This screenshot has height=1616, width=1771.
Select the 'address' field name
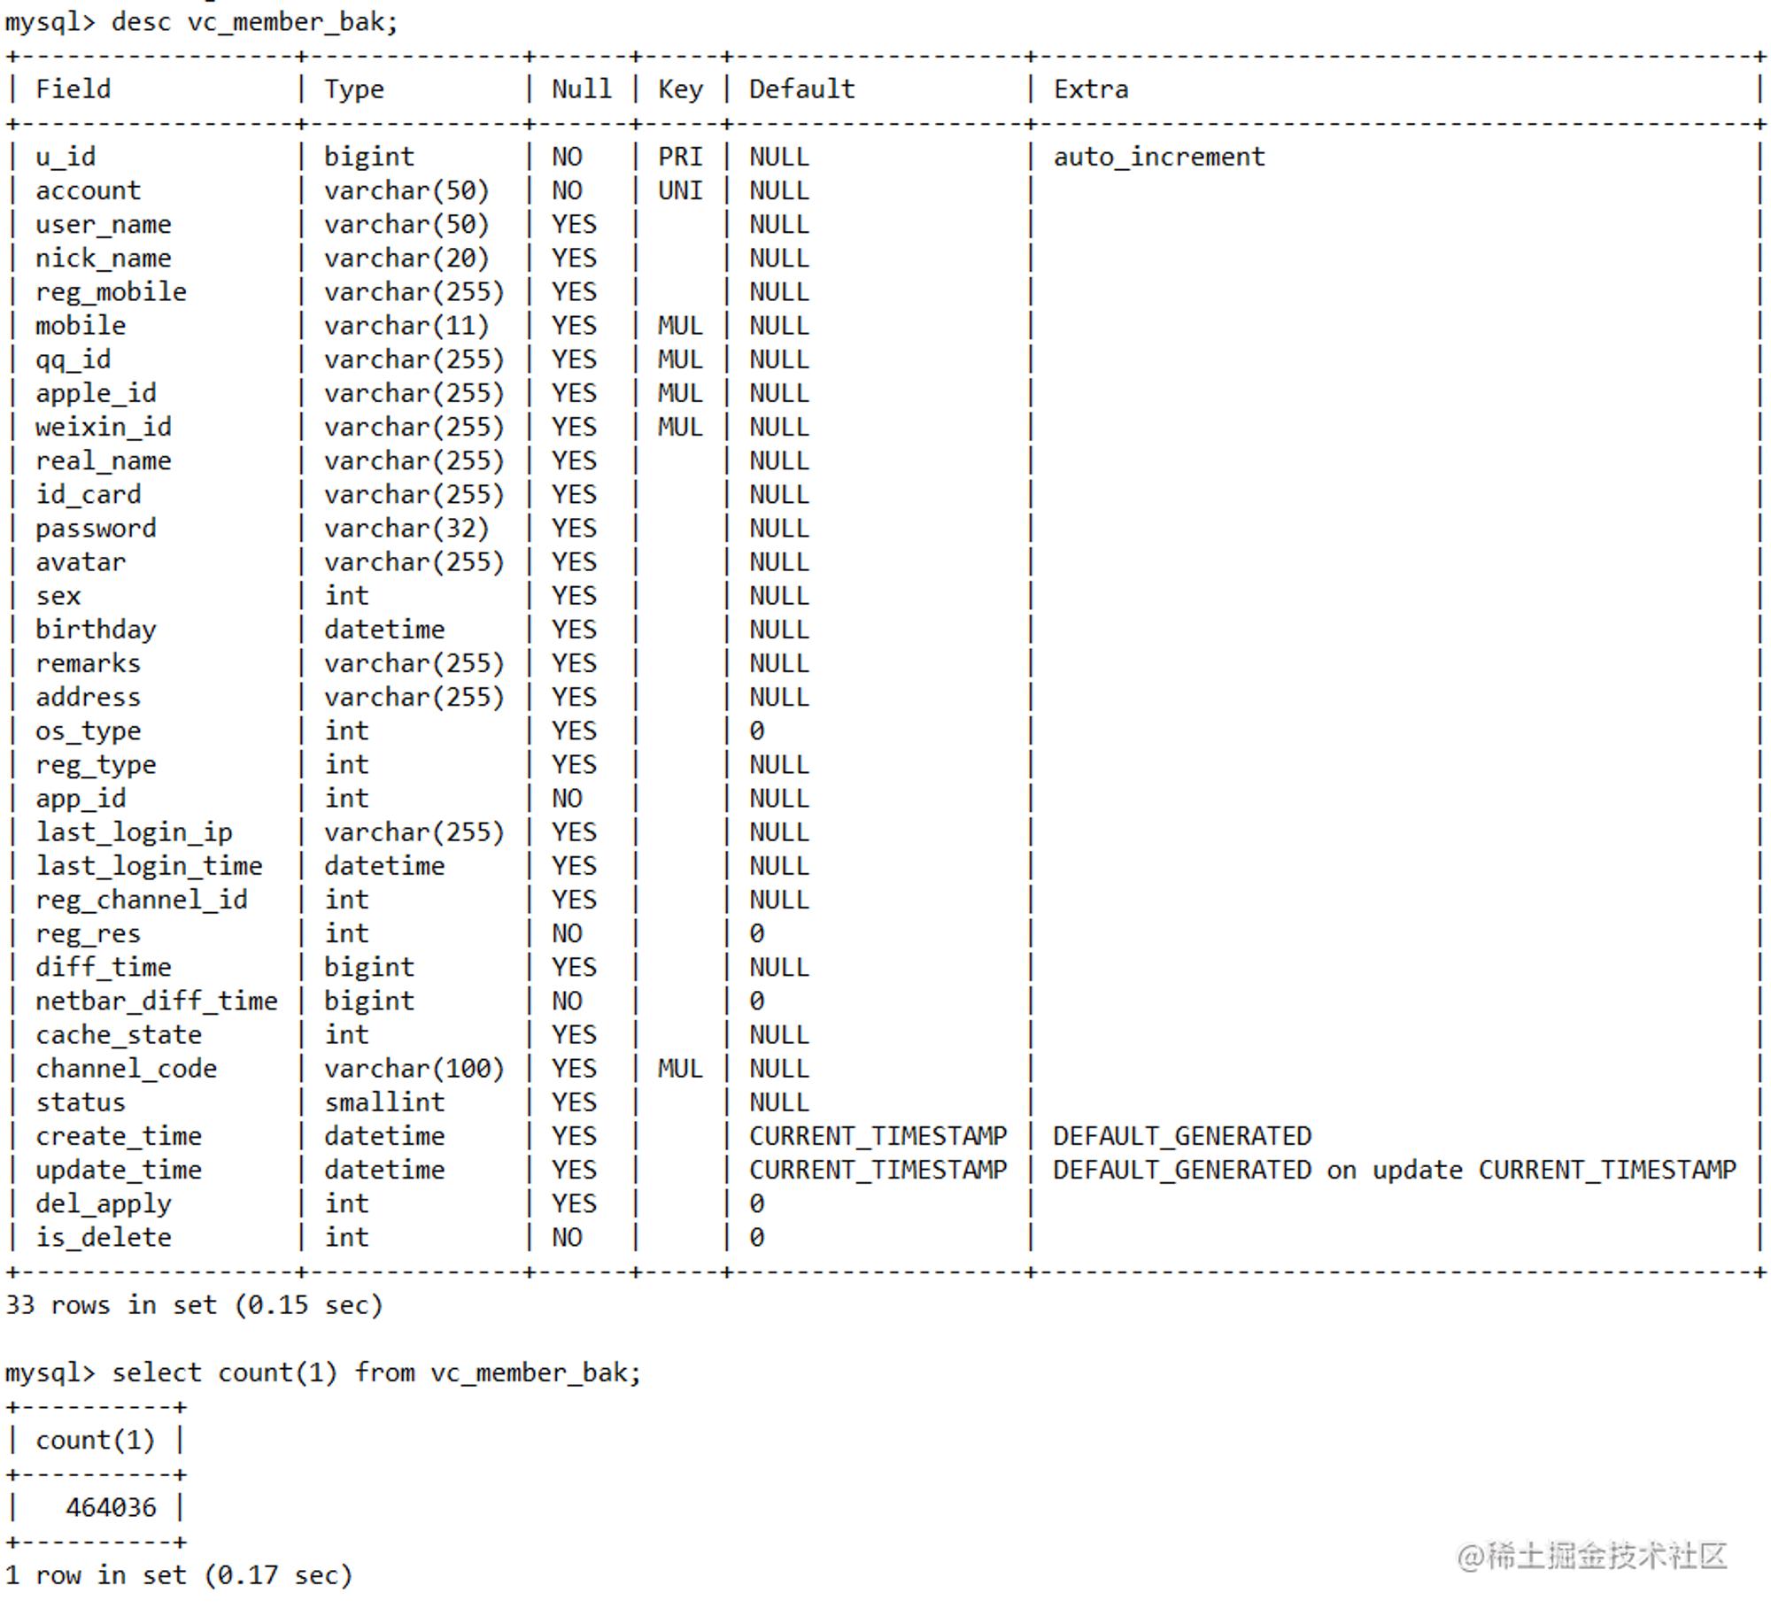coord(89,697)
